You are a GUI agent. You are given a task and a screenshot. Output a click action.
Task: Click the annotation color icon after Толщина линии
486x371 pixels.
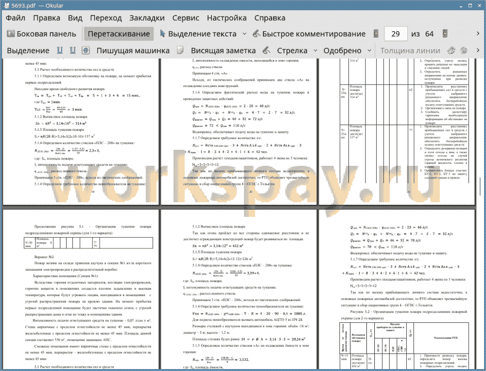coord(451,51)
